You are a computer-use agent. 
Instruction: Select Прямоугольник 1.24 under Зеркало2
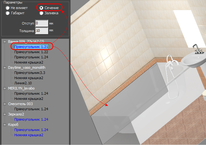pos(31,119)
